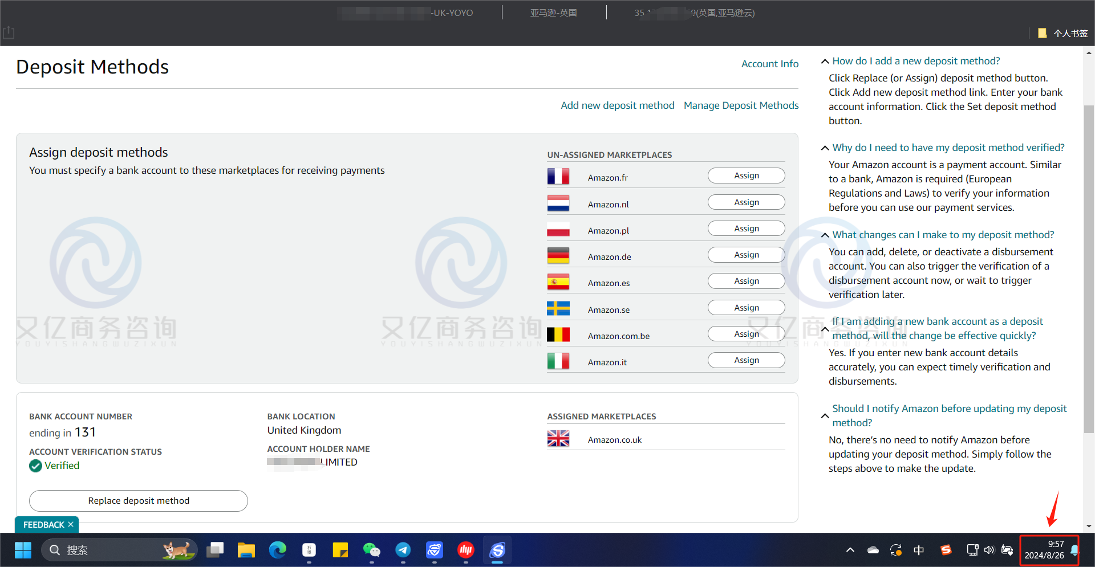
Task: Click the Amazon.se Swedish flag icon
Action: [x=558, y=309]
